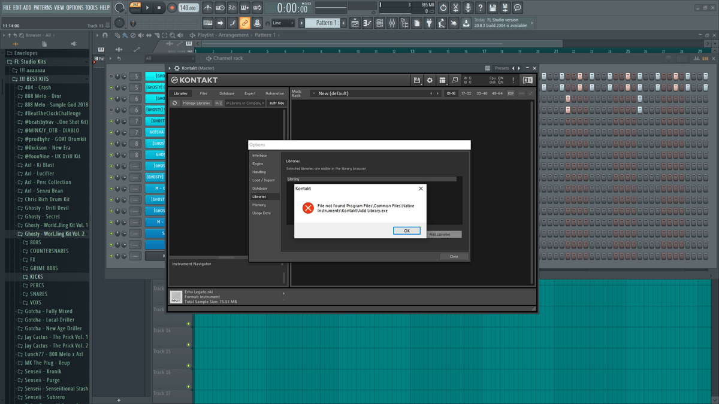The width and height of the screenshot is (719, 404).
Task: Toggle the A-Z library sort button
Action: (218, 103)
